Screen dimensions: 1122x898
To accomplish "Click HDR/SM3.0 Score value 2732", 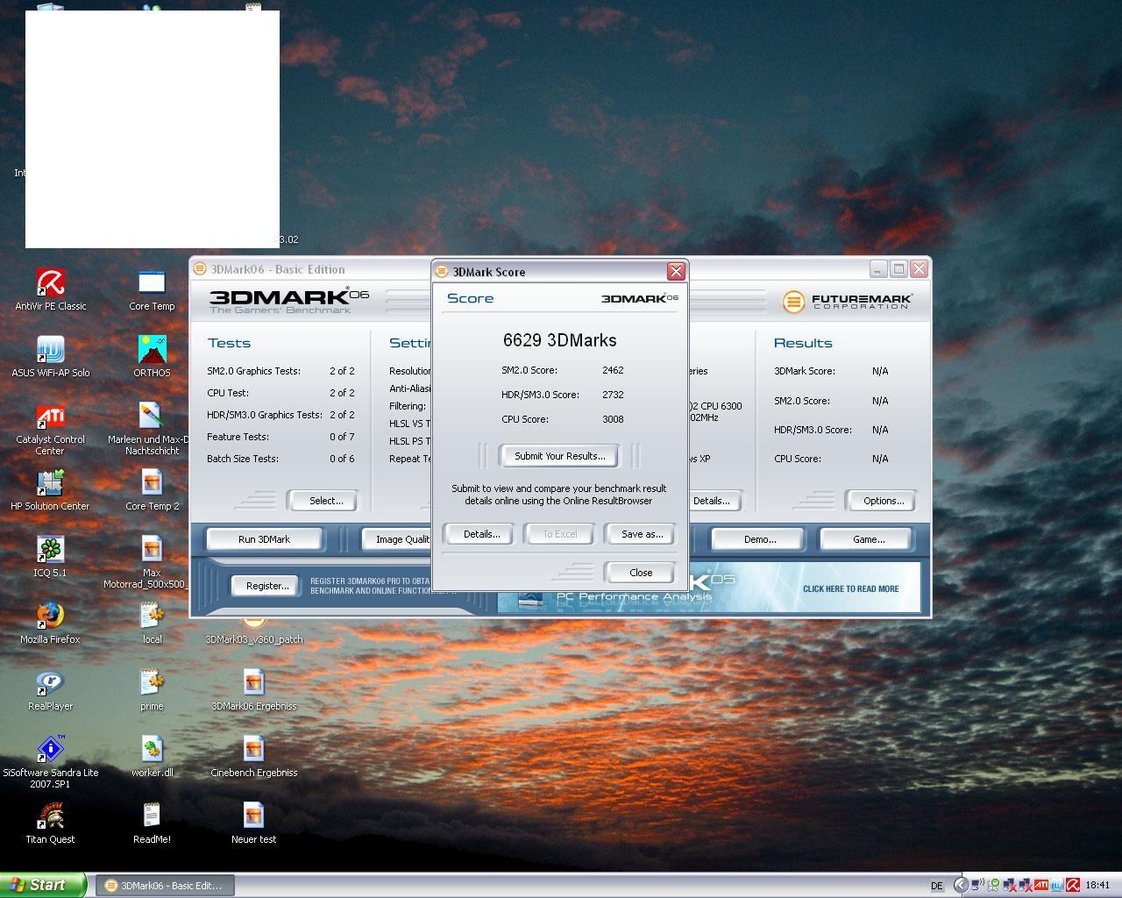I will pyautogui.click(x=613, y=395).
